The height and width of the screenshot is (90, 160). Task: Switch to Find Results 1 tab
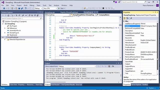tap(55, 84)
